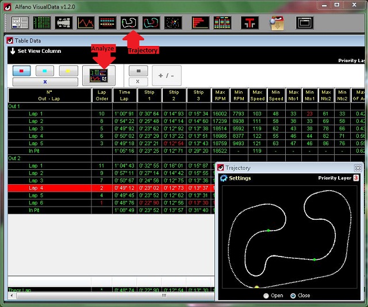Select the Open radio button

coord(266,296)
